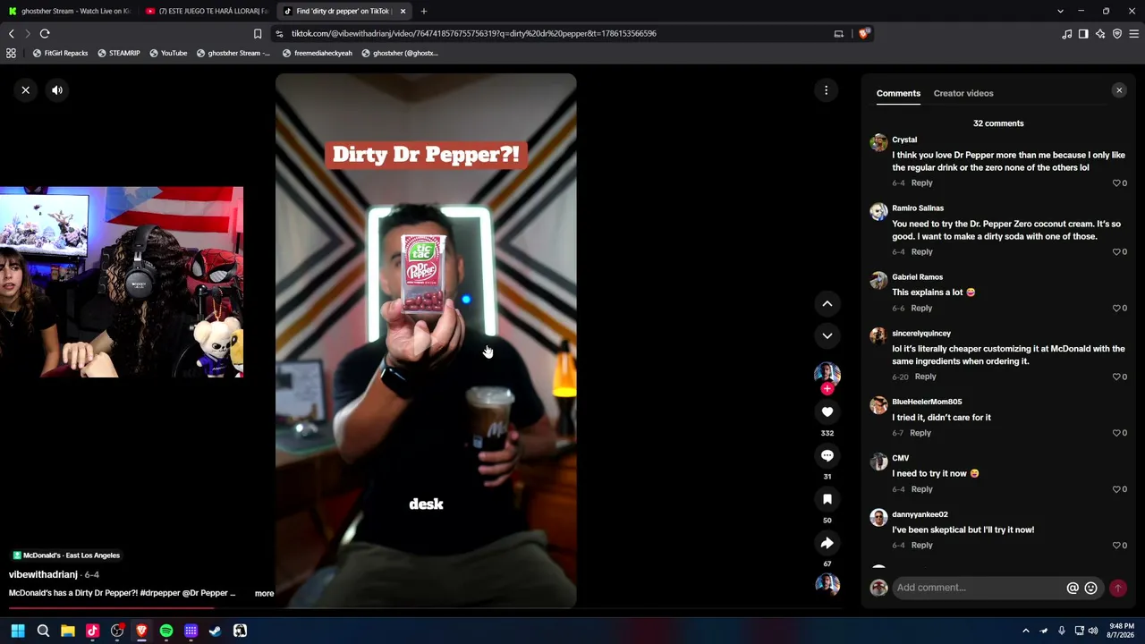The height and width of the screenshot is (644, 1145).
Task: Open freemediaheckyeah bookmark
Action: [x=317, y=54]
